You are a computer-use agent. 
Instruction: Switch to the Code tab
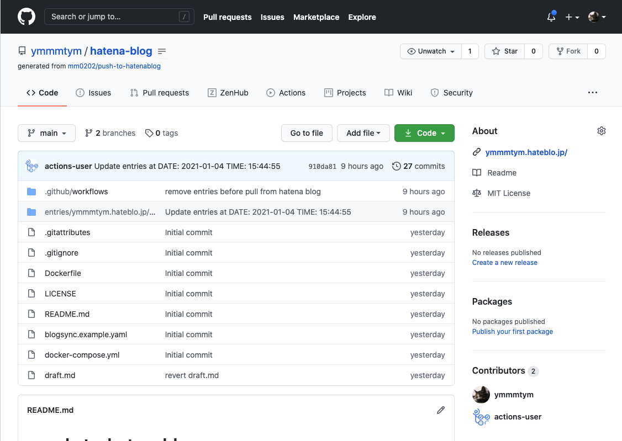42,93
